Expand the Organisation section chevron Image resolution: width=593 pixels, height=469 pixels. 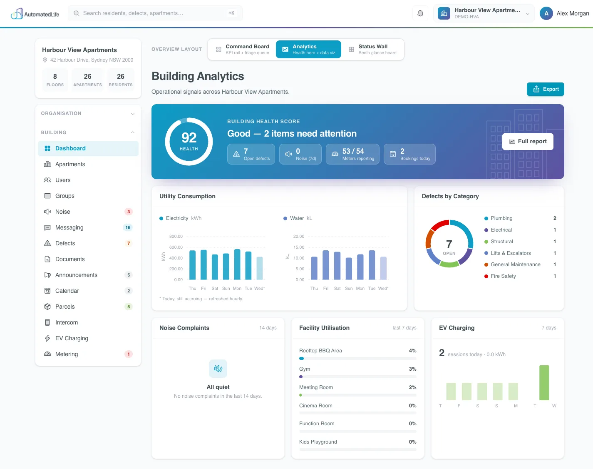(133, 114)
